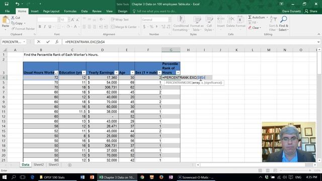Toggle Underline formatting
Screen dimensions: 322x181
coord(50,27)
